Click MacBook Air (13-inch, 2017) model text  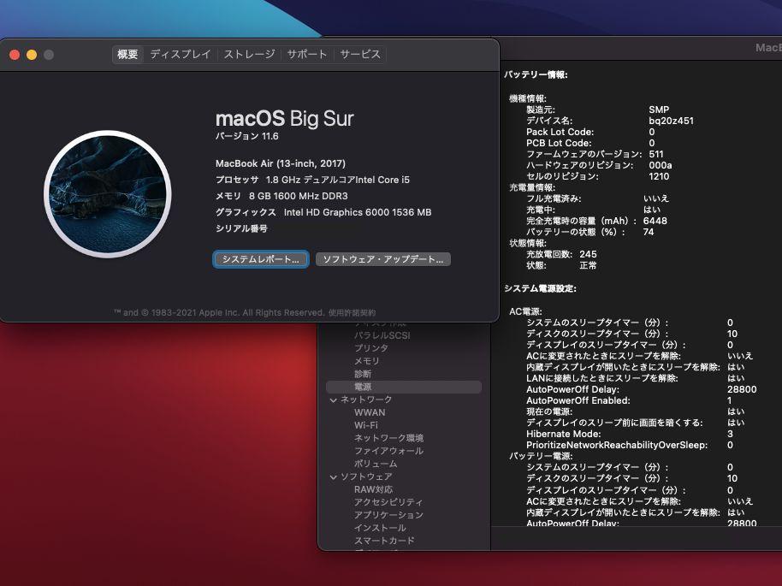pos(281,163)
